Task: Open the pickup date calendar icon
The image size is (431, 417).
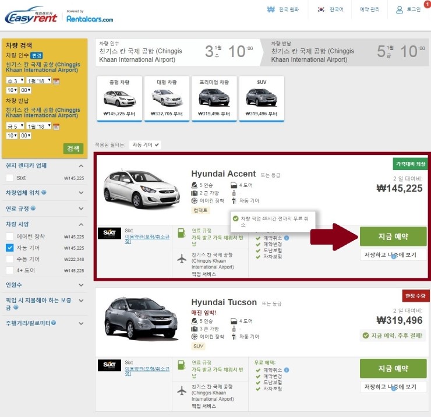Action: tap(56, 81)
